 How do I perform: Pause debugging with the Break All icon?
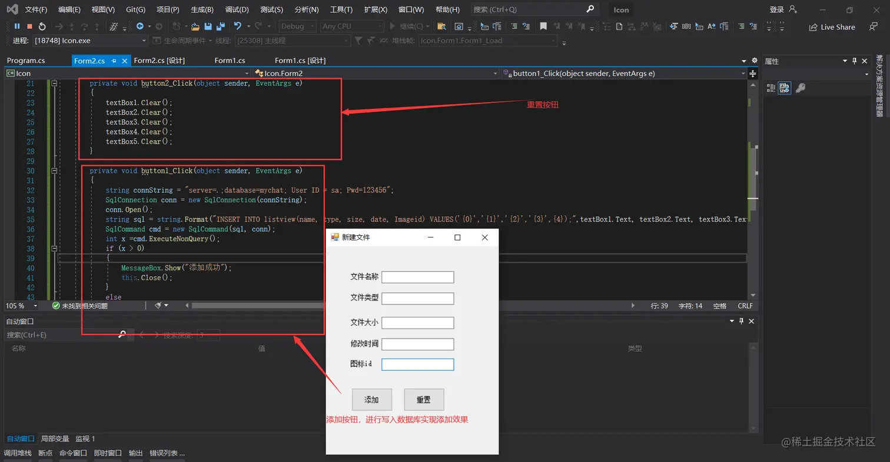click(x=17, y=26)
